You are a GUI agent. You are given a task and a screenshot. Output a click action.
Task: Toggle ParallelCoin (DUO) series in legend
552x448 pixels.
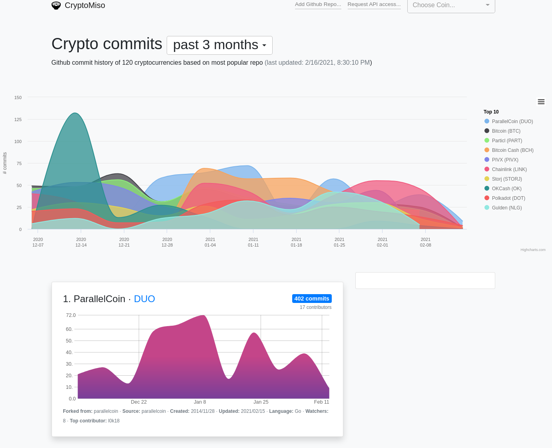(508, 121)
